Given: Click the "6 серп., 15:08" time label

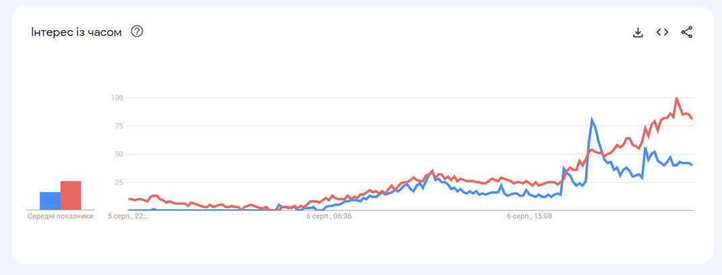Looking at the screenshot, I should [x=529, y=216].
